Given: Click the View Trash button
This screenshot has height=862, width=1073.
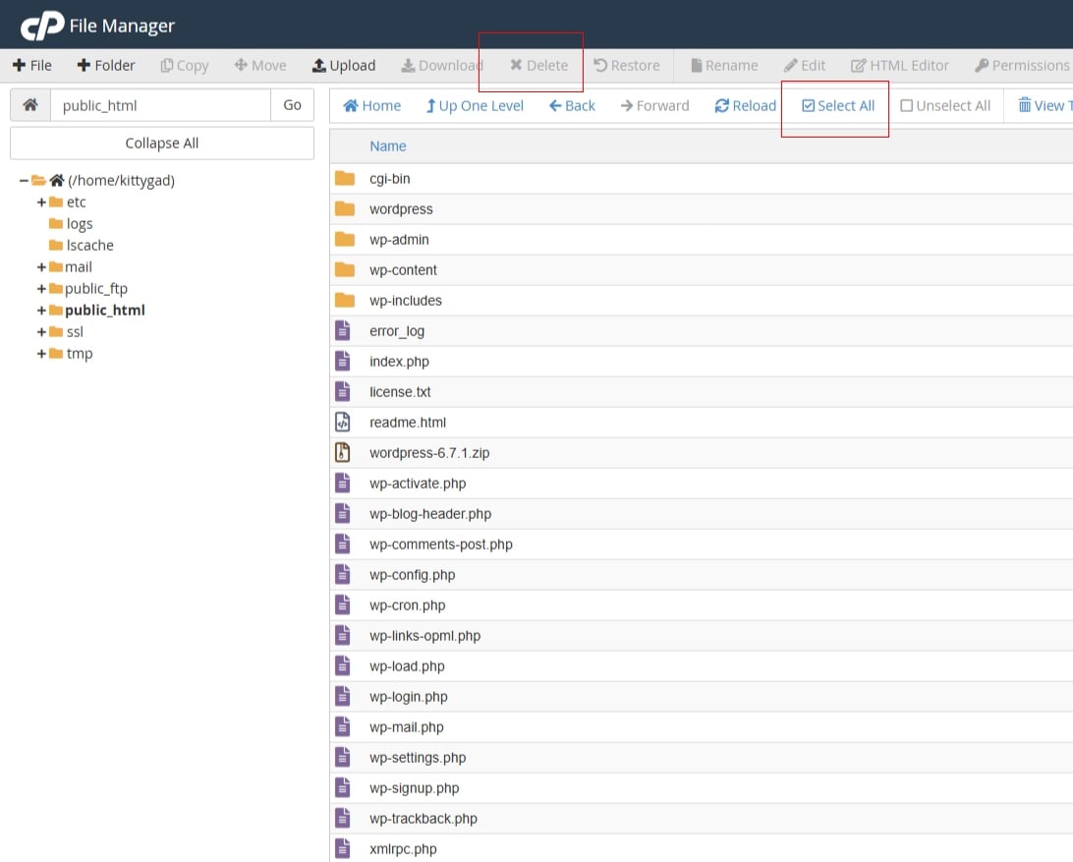Looking at the screenshot, I should pos(1045,105).
